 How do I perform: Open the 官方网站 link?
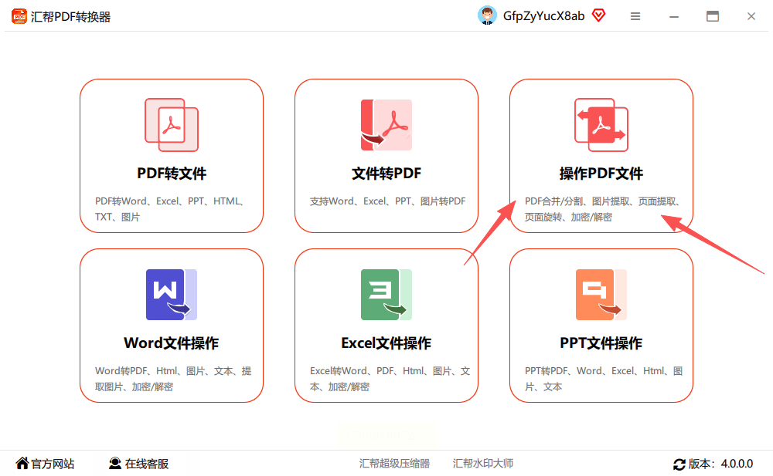pos(53,464)
